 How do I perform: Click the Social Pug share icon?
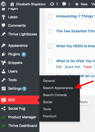(x=4, y=108)
